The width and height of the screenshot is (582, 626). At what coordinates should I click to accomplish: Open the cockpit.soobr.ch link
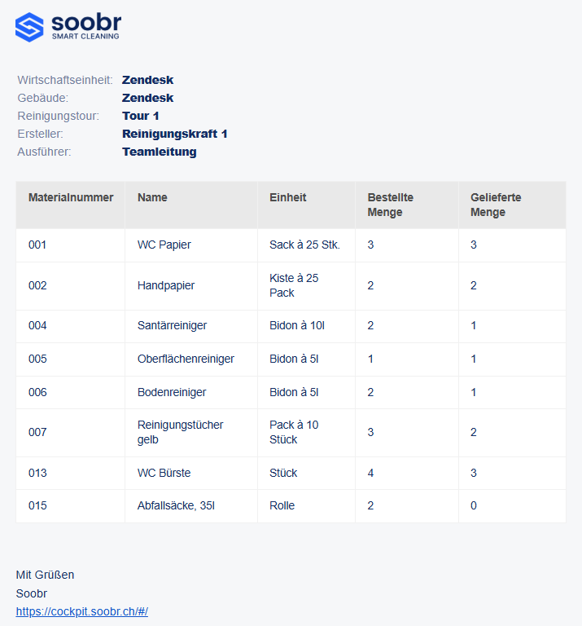click(81, 611)
